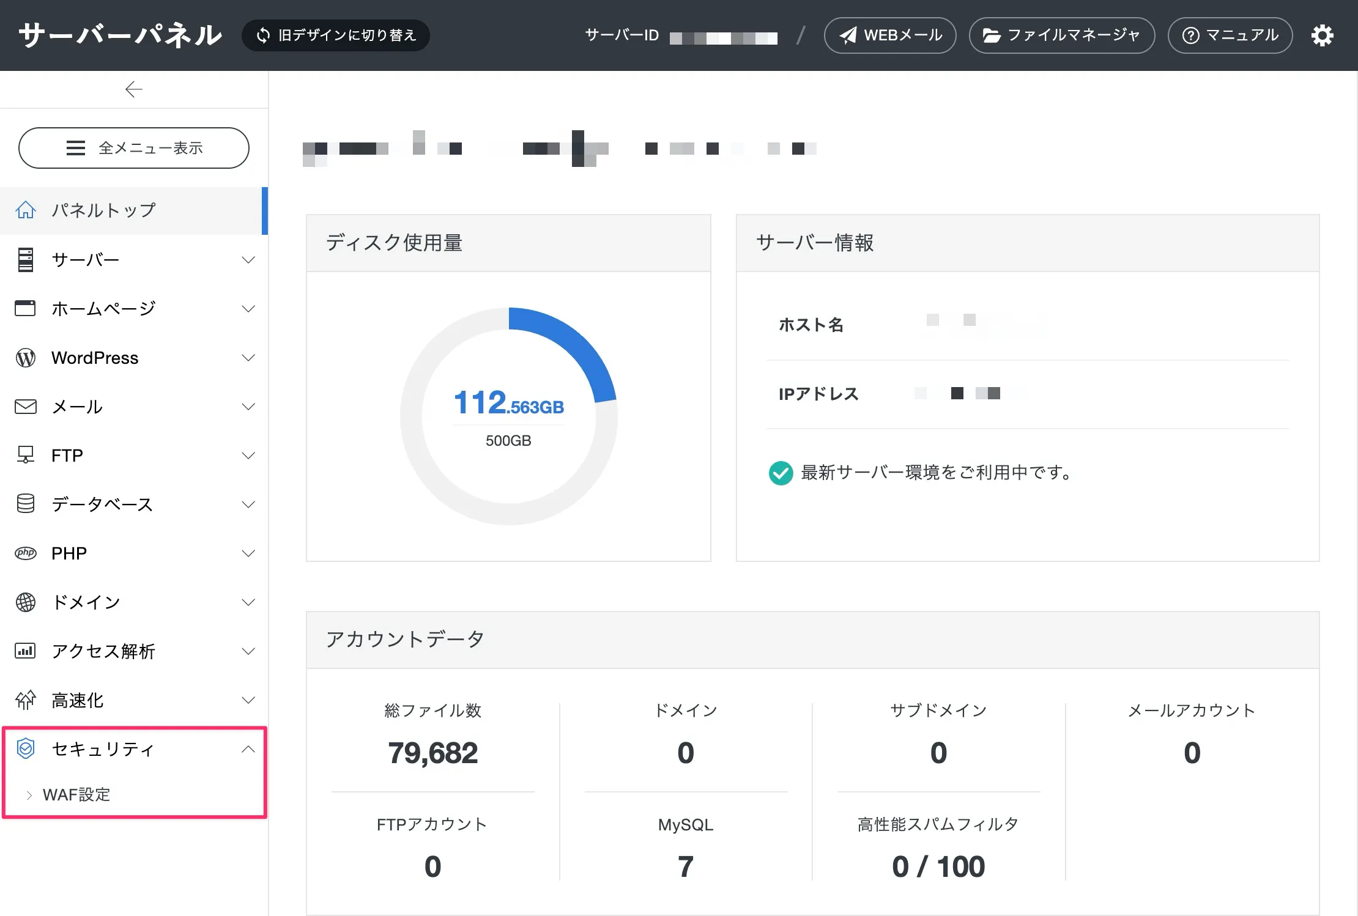
Task: Click the PHP badge icon in the sidebar
Action: click(26, 553)
